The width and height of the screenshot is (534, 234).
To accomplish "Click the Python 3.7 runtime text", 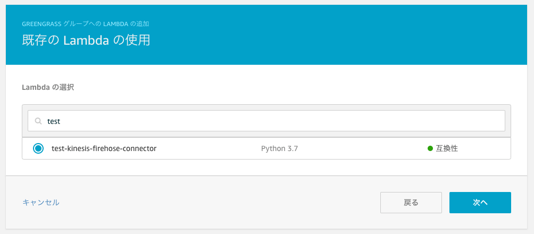I will tap(280, 148).
